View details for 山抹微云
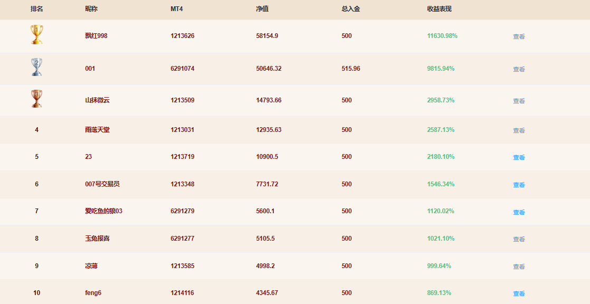Viewport: 590px width, 304px height. [519, 101]
